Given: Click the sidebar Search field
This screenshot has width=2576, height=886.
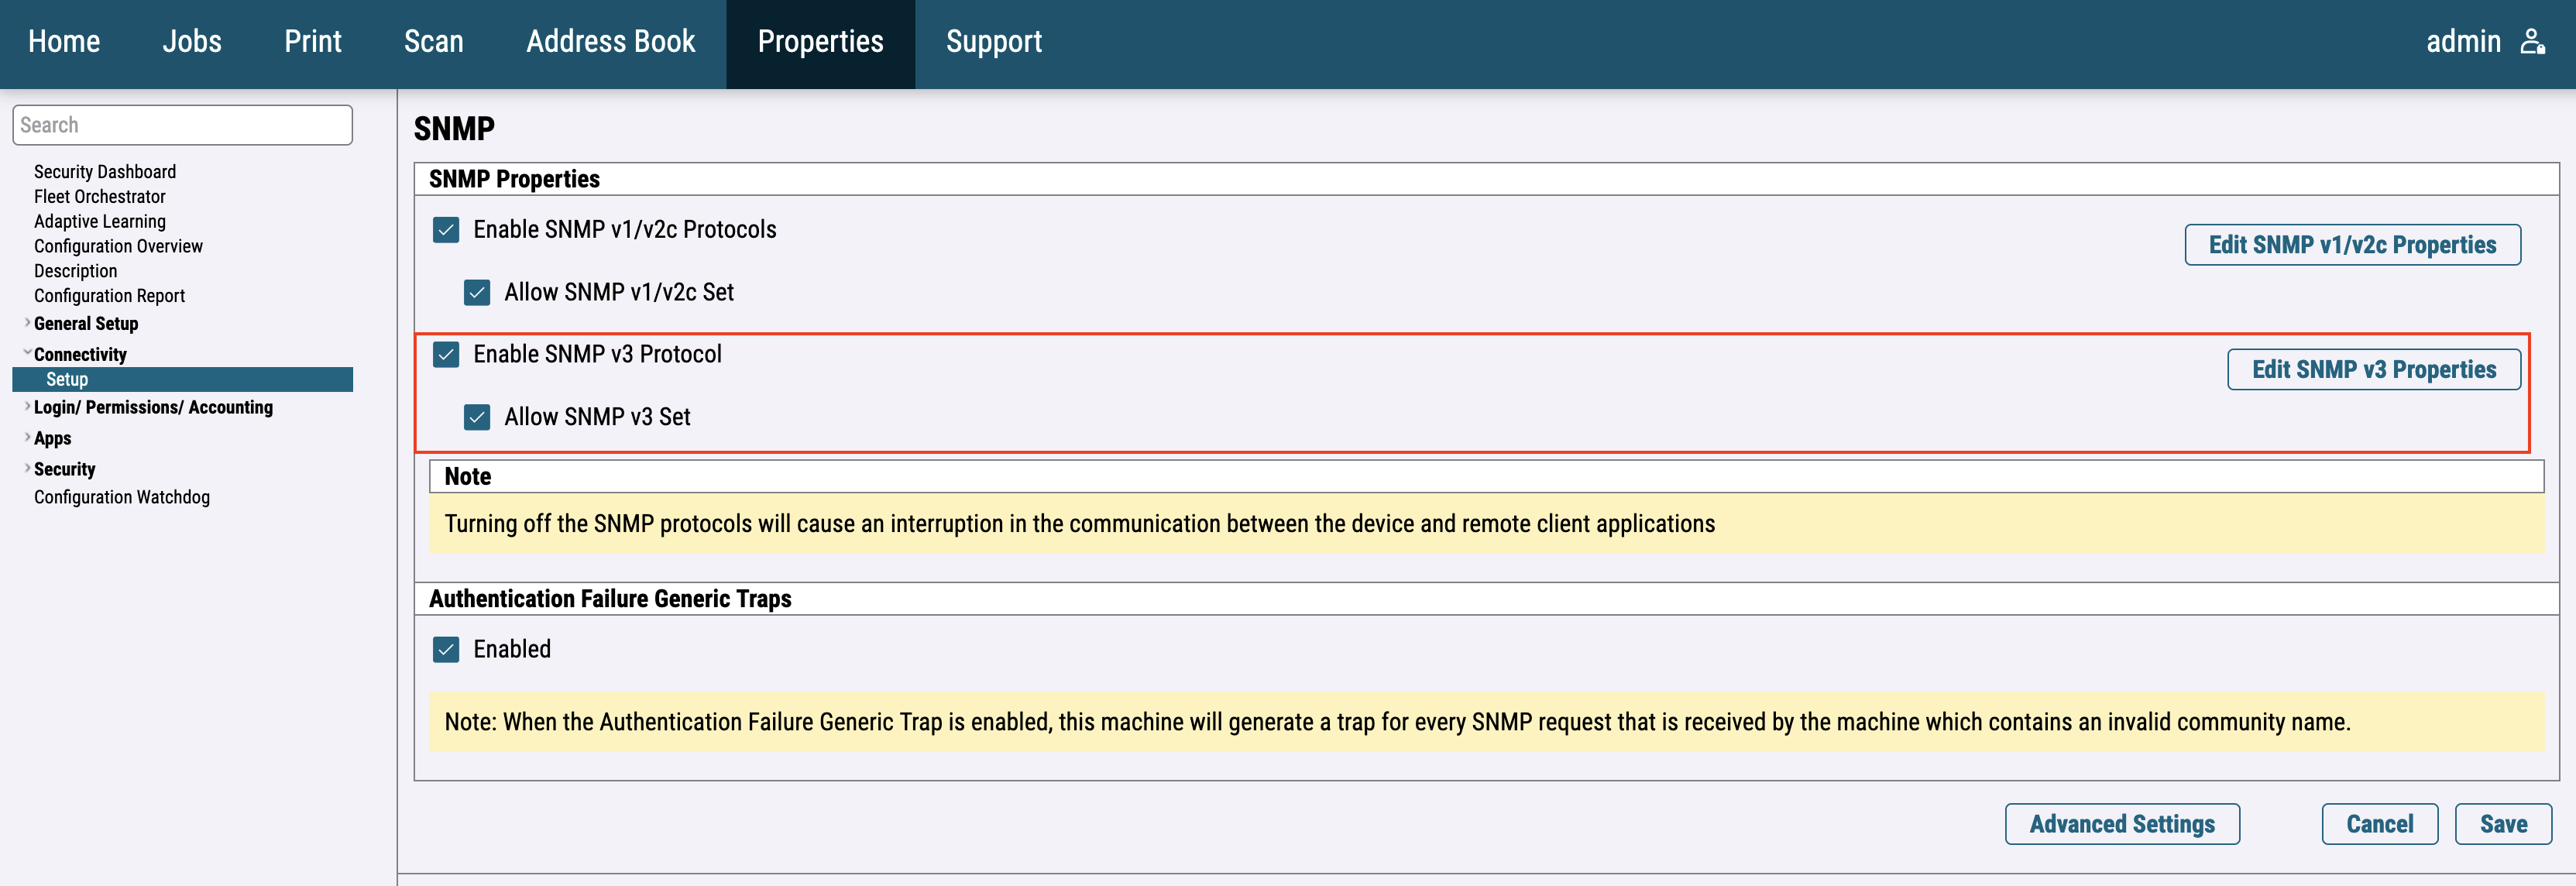Looking at the screenshot, I should pos(182,125).
